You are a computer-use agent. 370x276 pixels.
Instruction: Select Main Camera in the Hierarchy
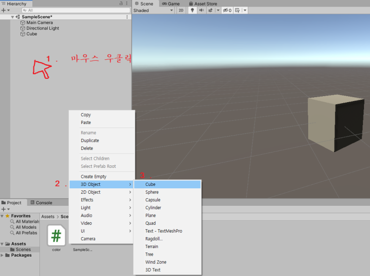tap(39, 22)
